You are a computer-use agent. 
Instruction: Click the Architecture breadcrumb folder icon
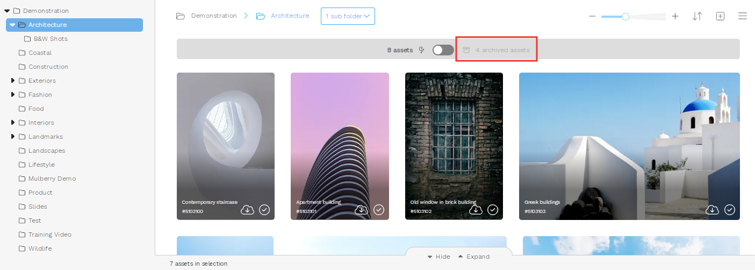pyautogui.click(x=261, y=16)
